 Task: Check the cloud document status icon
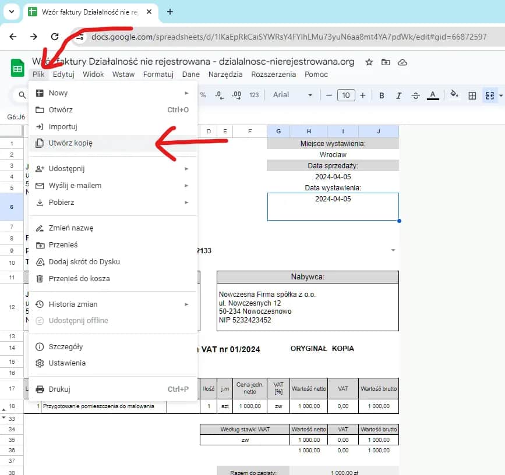(x=402, y=62)
